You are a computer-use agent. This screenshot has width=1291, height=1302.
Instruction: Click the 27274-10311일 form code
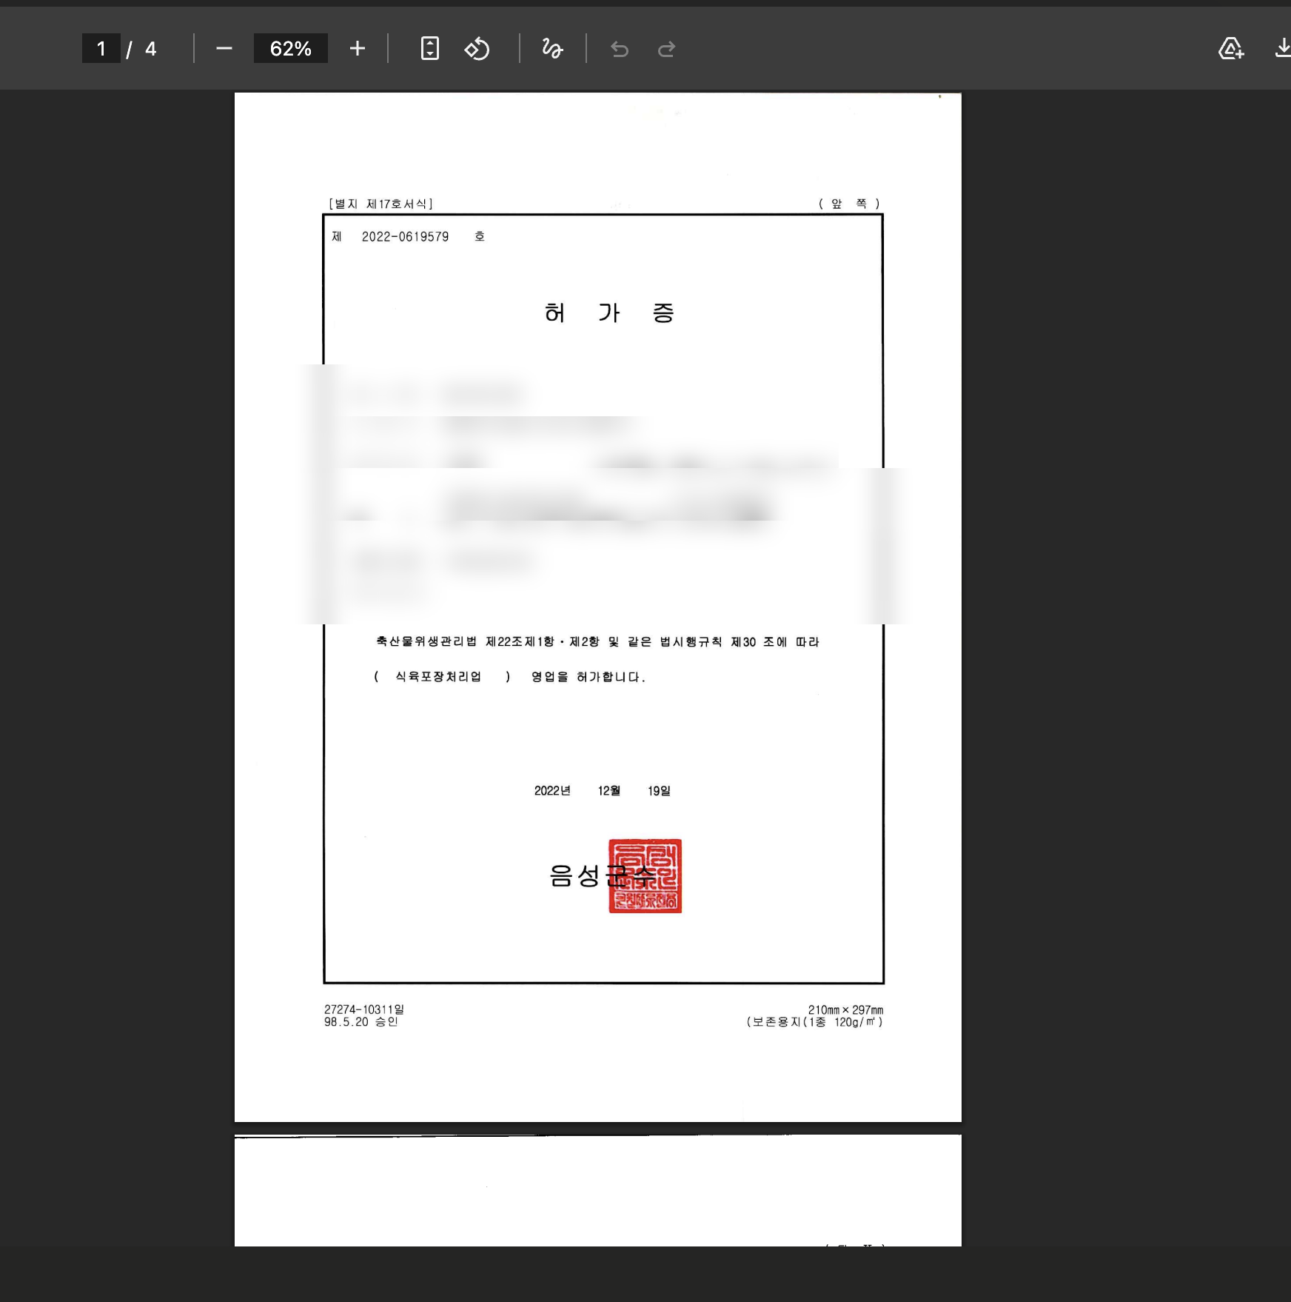(x=364, y=1009)
